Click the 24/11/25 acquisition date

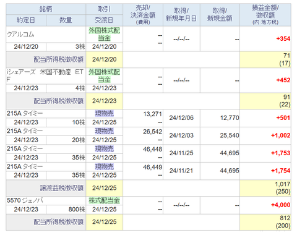[x=181, y=153]
